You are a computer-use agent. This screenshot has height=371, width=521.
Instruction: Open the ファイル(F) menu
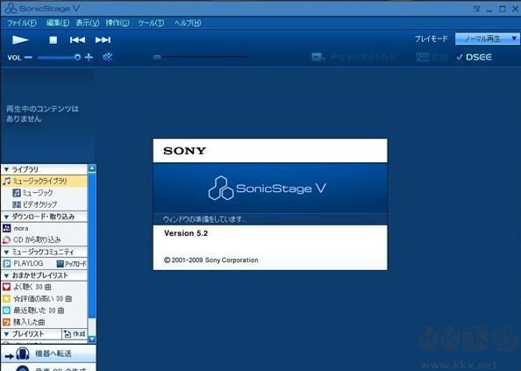(x=22, y=23)
